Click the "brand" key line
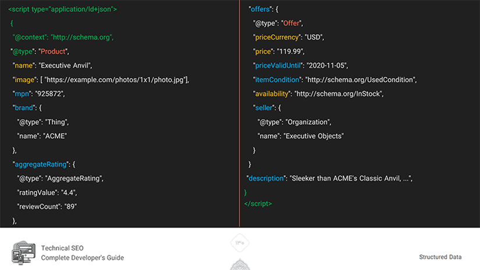 [27, 108]
